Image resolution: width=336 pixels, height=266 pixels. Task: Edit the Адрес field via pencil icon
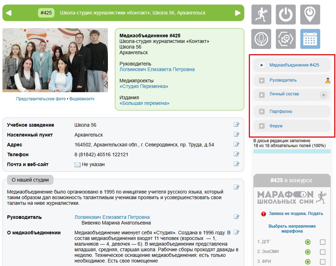click(237, 144)
